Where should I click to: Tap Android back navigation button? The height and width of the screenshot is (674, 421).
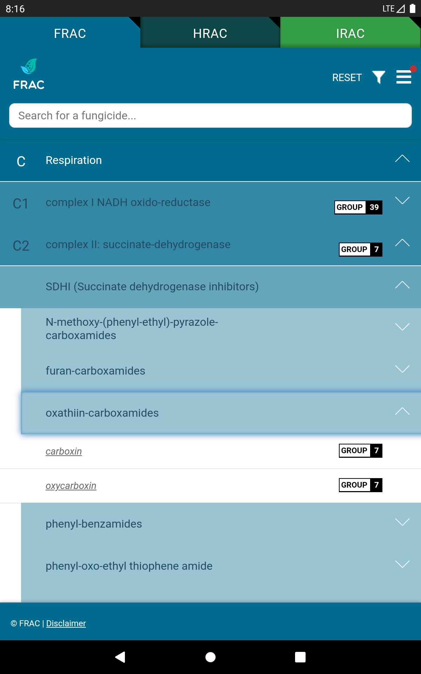120,657
